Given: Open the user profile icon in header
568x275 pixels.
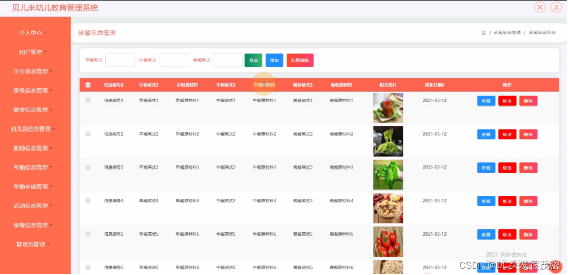Looking at the screenshot, I should click(556, 7).
